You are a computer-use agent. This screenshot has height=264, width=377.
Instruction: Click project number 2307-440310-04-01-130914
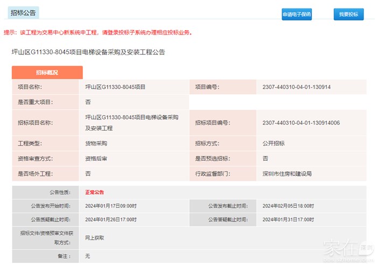pyautogui.click(x=296, y=87)
